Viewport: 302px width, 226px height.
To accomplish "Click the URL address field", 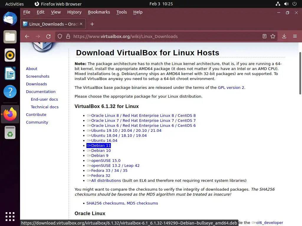I will pos(166,36).
